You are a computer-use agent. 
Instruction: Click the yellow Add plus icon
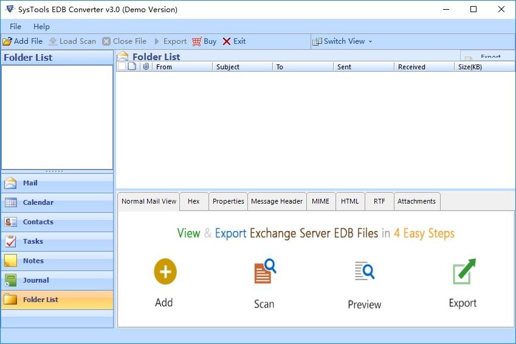tap(165, 272)
